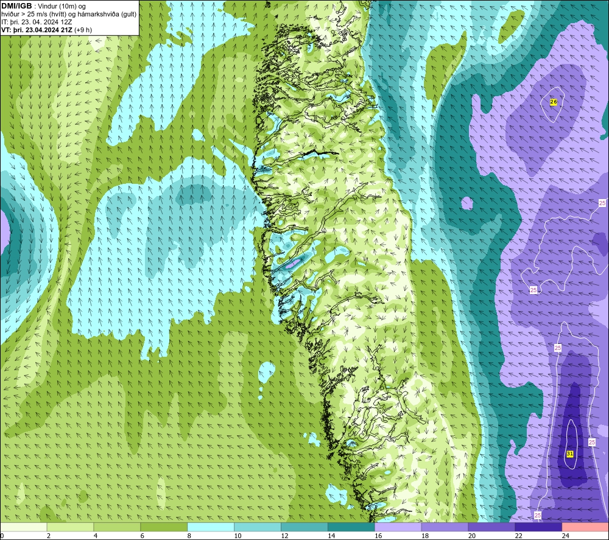
Task: Click the legend scale value '12'
Action: 284,536
